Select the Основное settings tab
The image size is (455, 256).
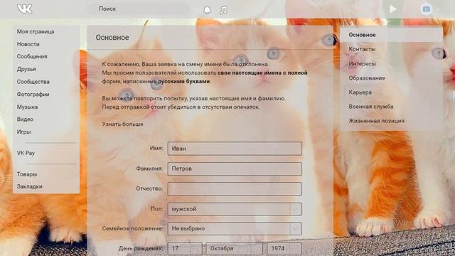(391, 35)
